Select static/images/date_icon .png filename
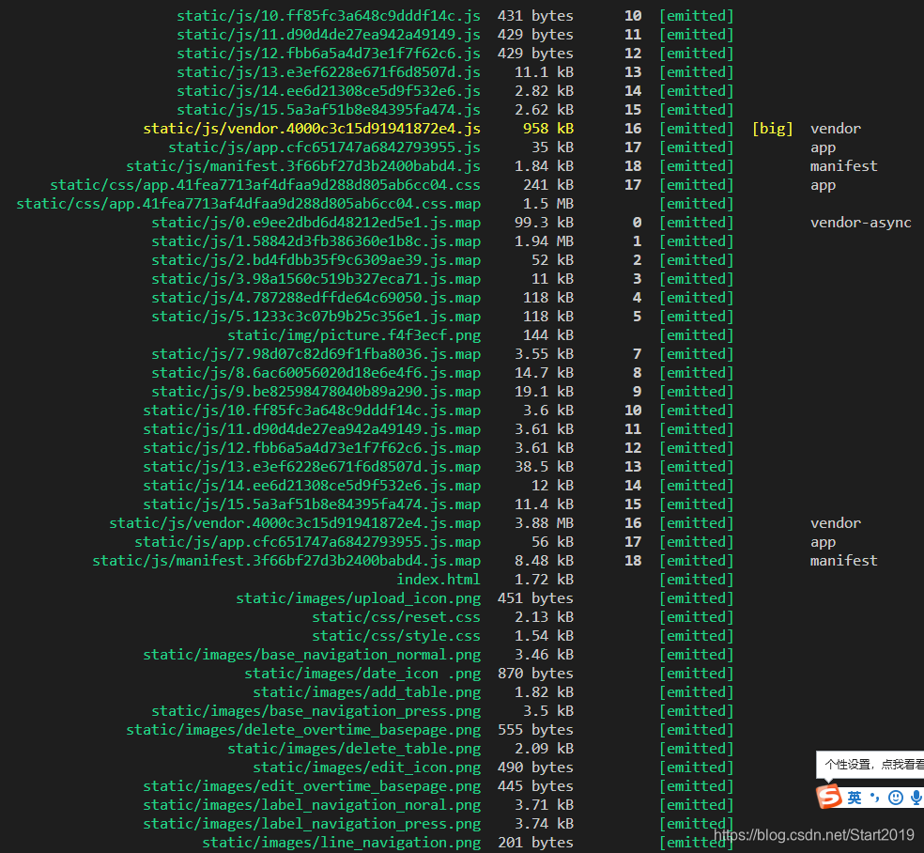This screenshot has width=924, height=853. click(x=362, y=674)
